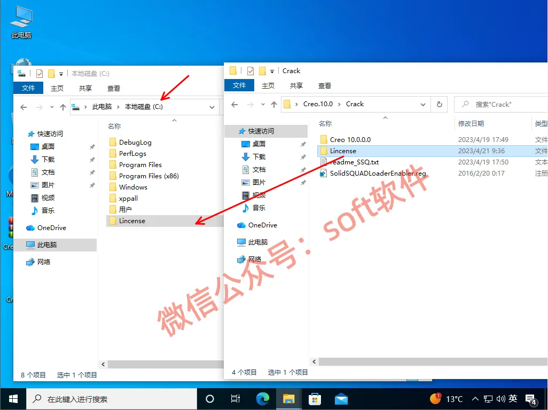This screenshot has width=548, height=410.
Task: Sort by 修改日期 column in Crack window
Action: (x=471, y=124)
